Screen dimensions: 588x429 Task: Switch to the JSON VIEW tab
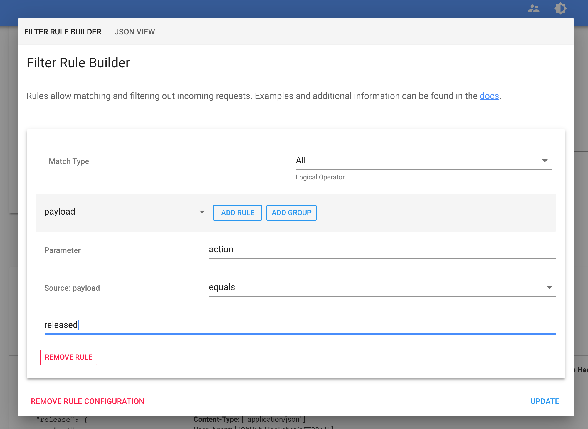point(135,32)
